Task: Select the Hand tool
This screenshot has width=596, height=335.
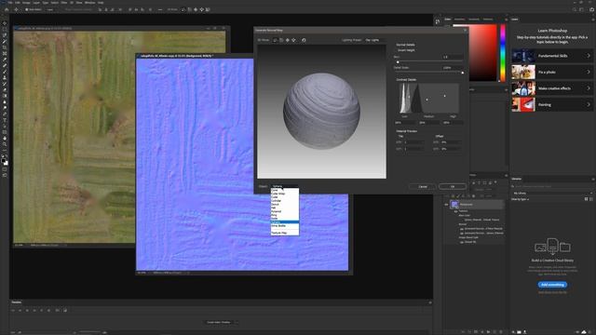Action: (5, 139)
